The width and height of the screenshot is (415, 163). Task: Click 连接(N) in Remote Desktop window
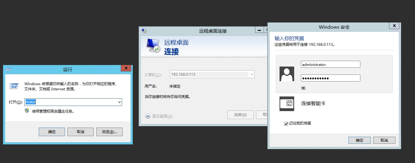(240, 115)
